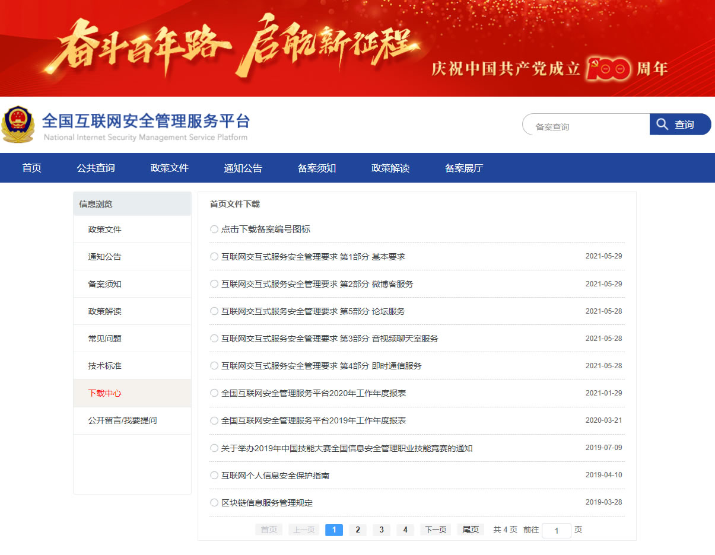Open 全国互联网安全管理服务平台2020年工作年度报表 link

click(313, 393)
